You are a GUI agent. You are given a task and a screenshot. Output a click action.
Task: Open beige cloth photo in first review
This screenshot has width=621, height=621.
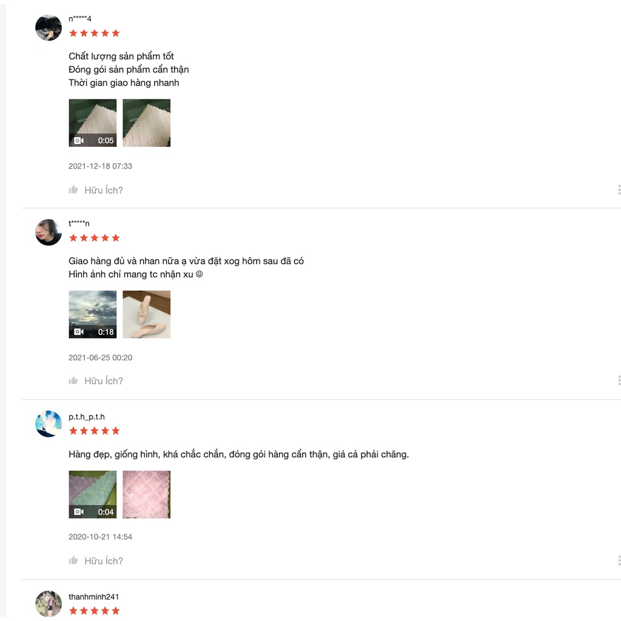tap(147, 123)
